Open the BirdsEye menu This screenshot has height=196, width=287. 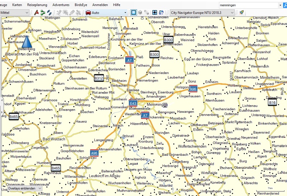click(x=81, y=5)
